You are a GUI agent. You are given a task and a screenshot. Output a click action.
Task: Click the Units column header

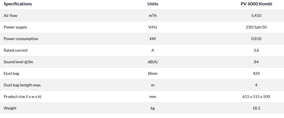click(153, 4)
